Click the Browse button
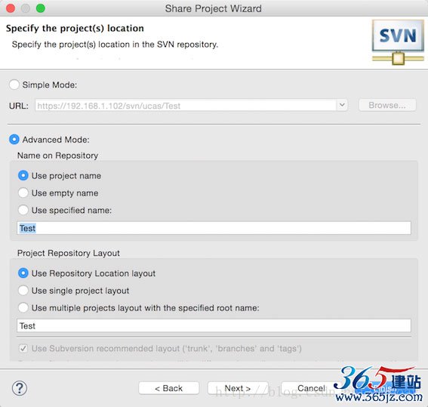The image size is (428, 407). click(x=387, y=105)
